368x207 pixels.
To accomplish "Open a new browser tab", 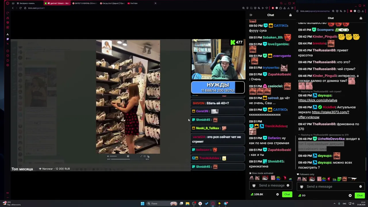I will (155, 3).
